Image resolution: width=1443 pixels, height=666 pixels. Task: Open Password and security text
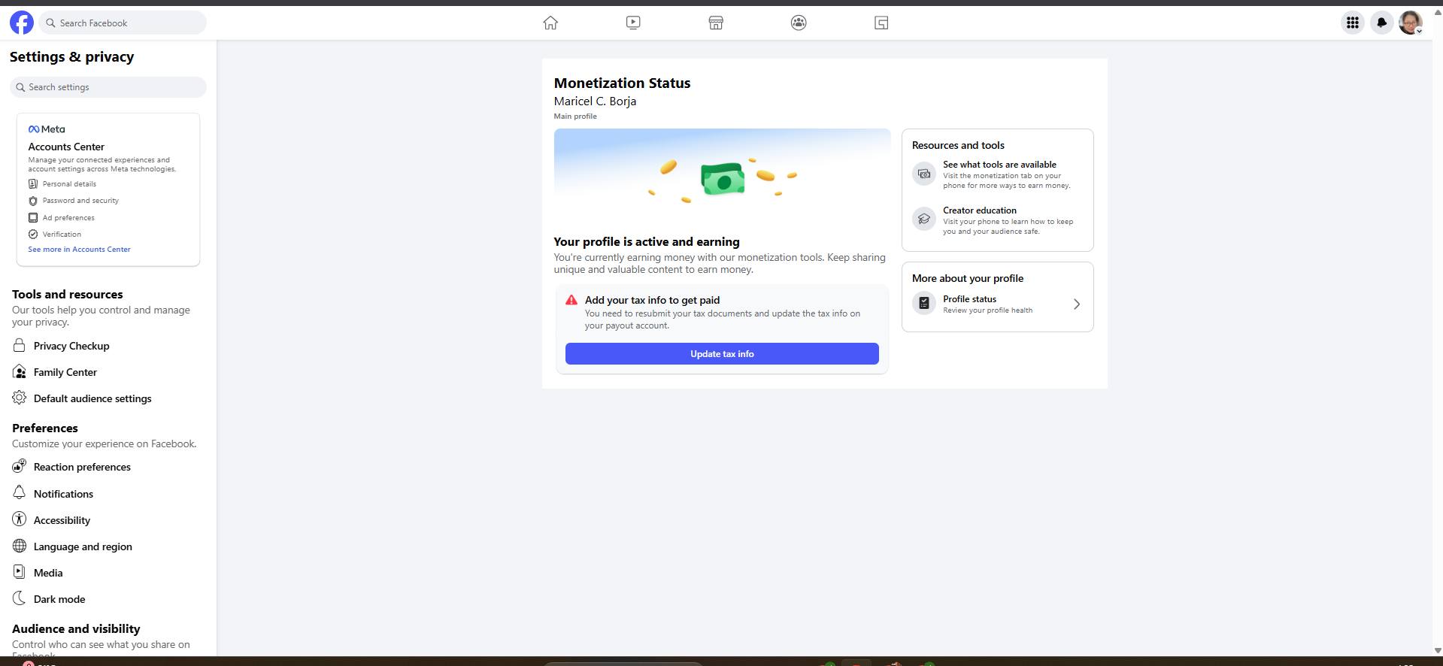click(80, 201)
